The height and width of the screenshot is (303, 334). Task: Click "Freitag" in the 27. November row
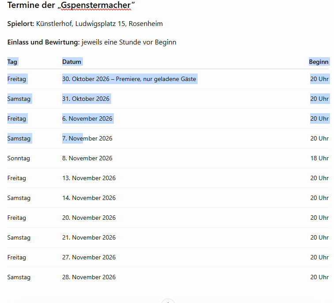point(17,257)
